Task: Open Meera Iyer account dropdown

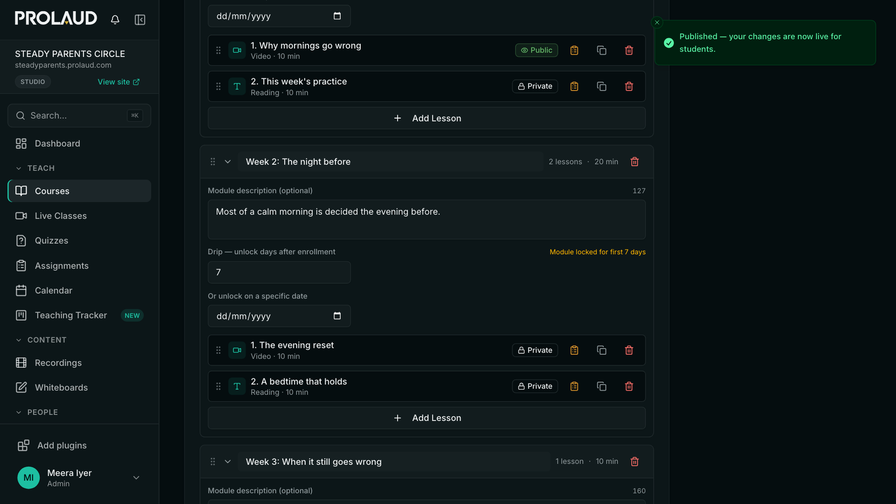Action: click(136, 478)
